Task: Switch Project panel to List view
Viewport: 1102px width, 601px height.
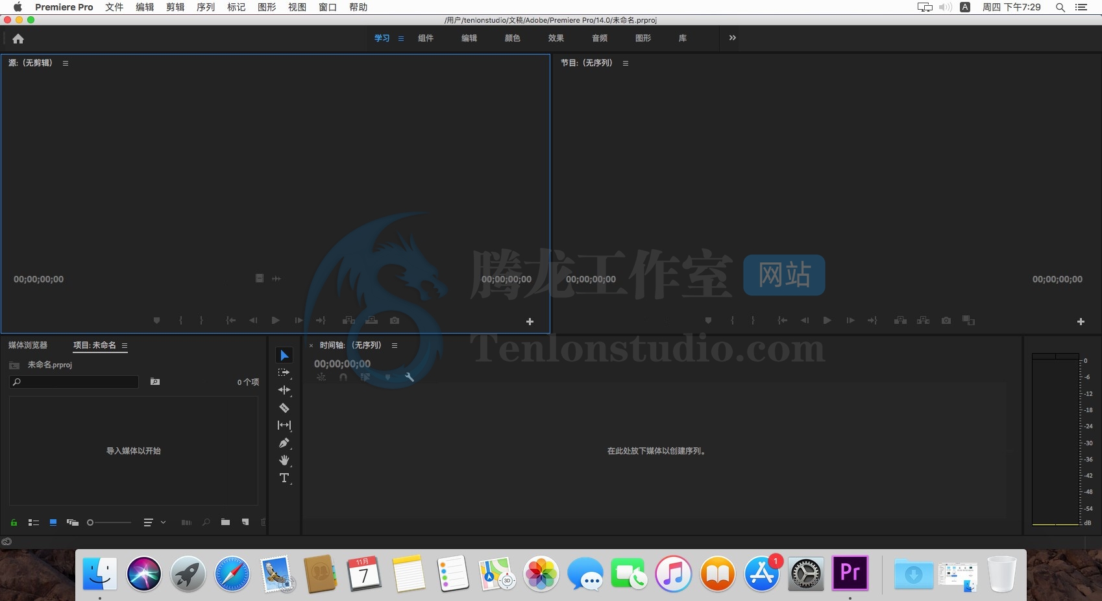Action: coord(34,522)
